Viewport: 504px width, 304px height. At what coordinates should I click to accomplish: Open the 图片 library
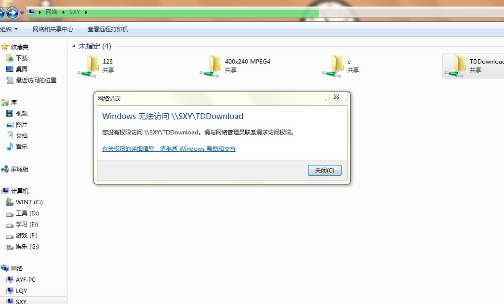22,125
